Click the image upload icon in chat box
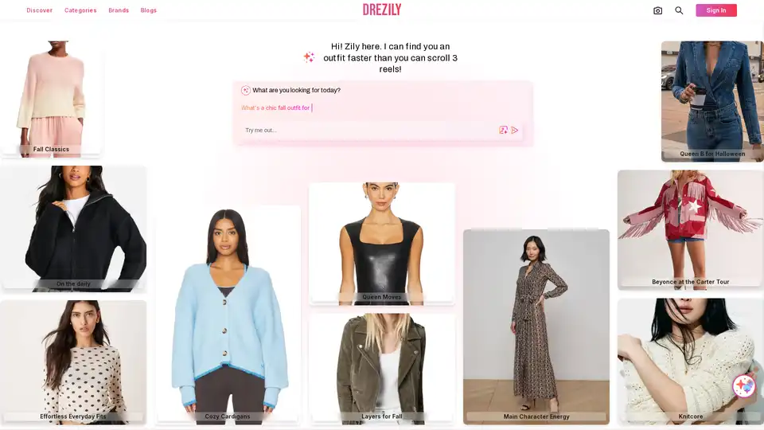This screenshot has height=430, width=764. coord(503,130)
